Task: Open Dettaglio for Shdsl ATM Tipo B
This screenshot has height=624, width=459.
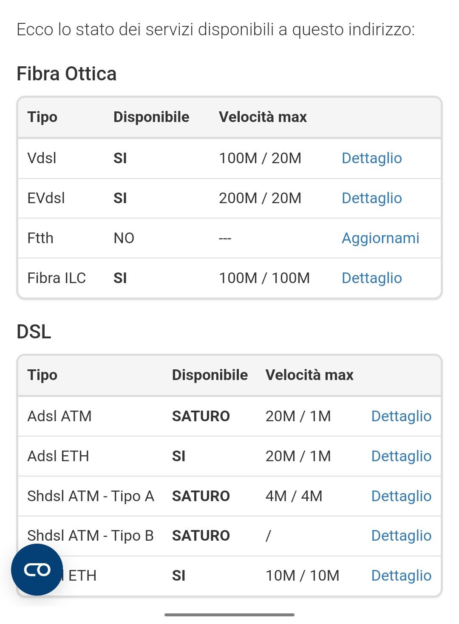Action: 401,536
